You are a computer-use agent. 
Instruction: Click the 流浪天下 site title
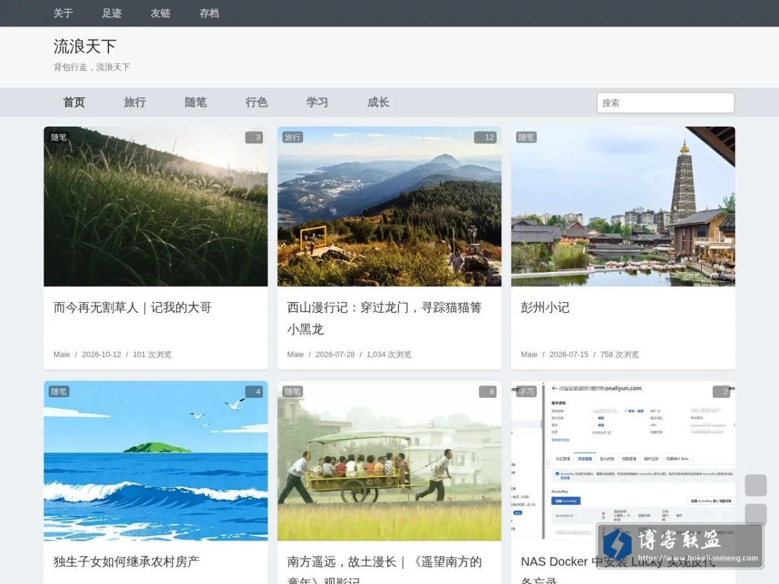point(85,46)
